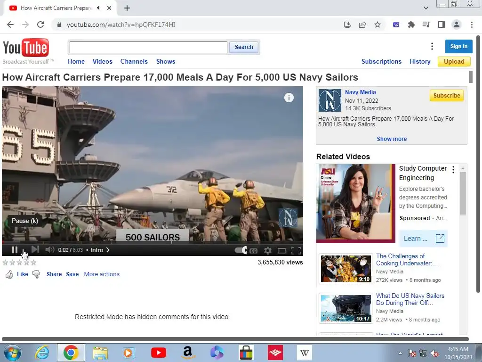The image size is (482, 362).
Task: Expand the Intro chapter chevron
Action: tap(108, 250)
